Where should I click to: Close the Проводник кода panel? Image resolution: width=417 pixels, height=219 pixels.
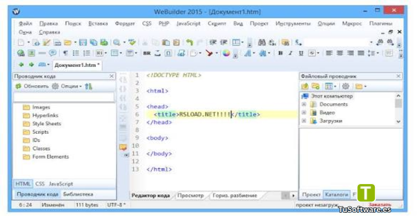[112, 76]
